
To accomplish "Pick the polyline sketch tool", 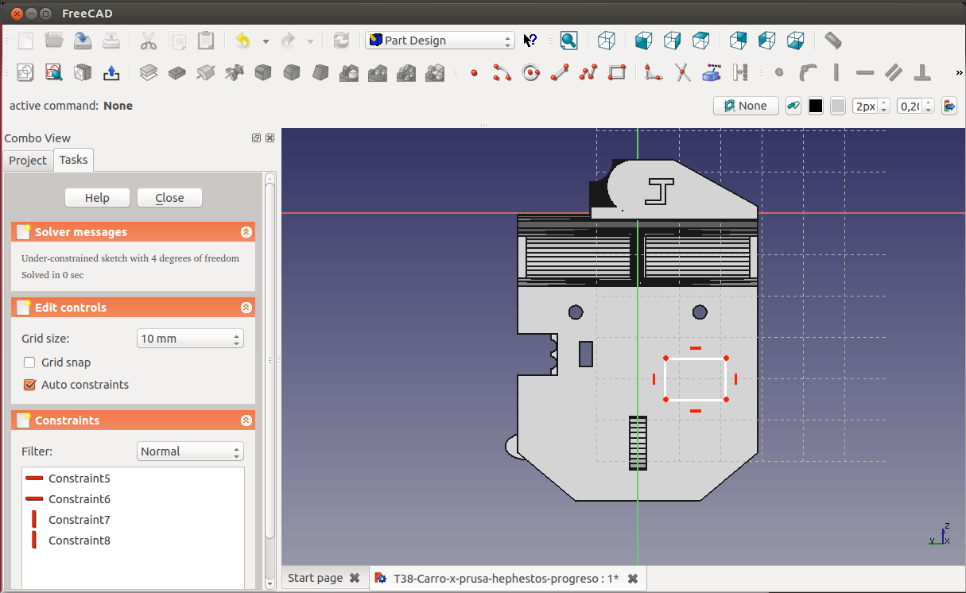I will pos(588,73).
